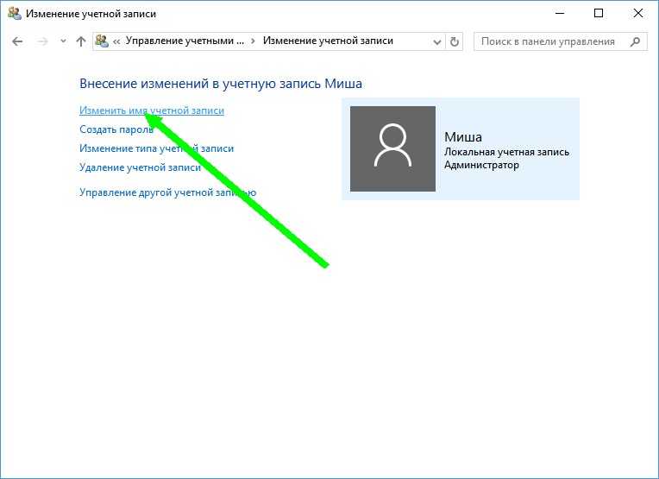Open the Управление учетными breadcrumb
659x479 pixels.
(x=185, y=41)
